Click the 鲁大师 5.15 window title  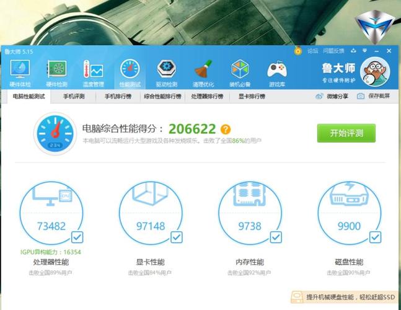19,51
